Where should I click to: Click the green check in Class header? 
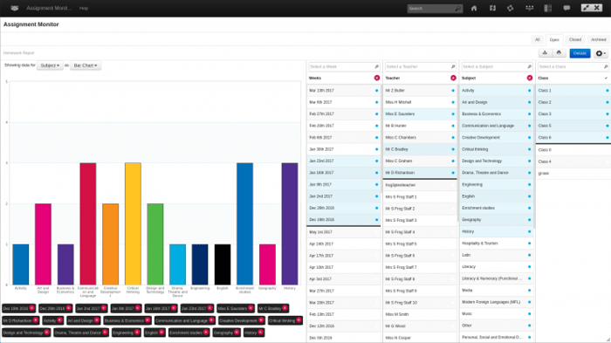point(606,78)
